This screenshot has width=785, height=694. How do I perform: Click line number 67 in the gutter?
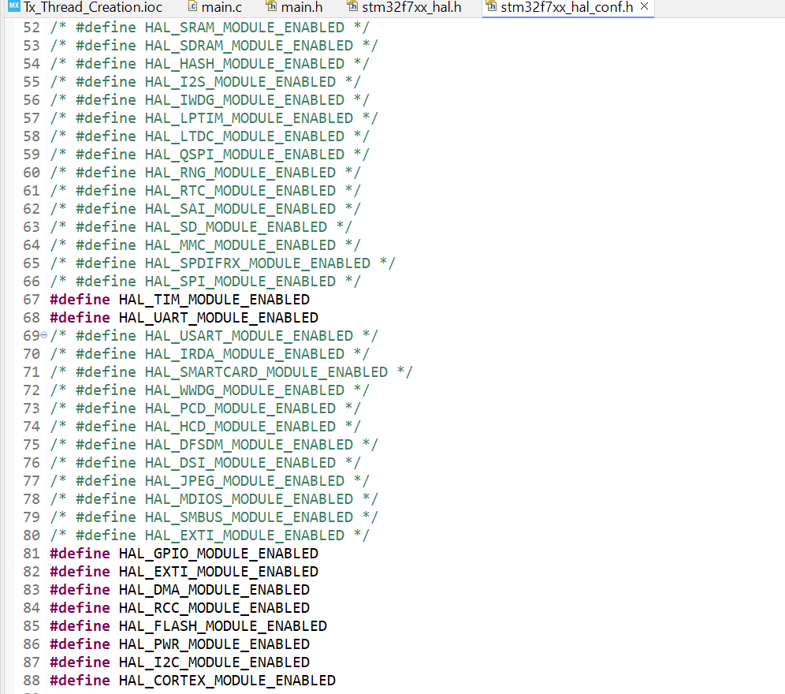pos(32,300)
